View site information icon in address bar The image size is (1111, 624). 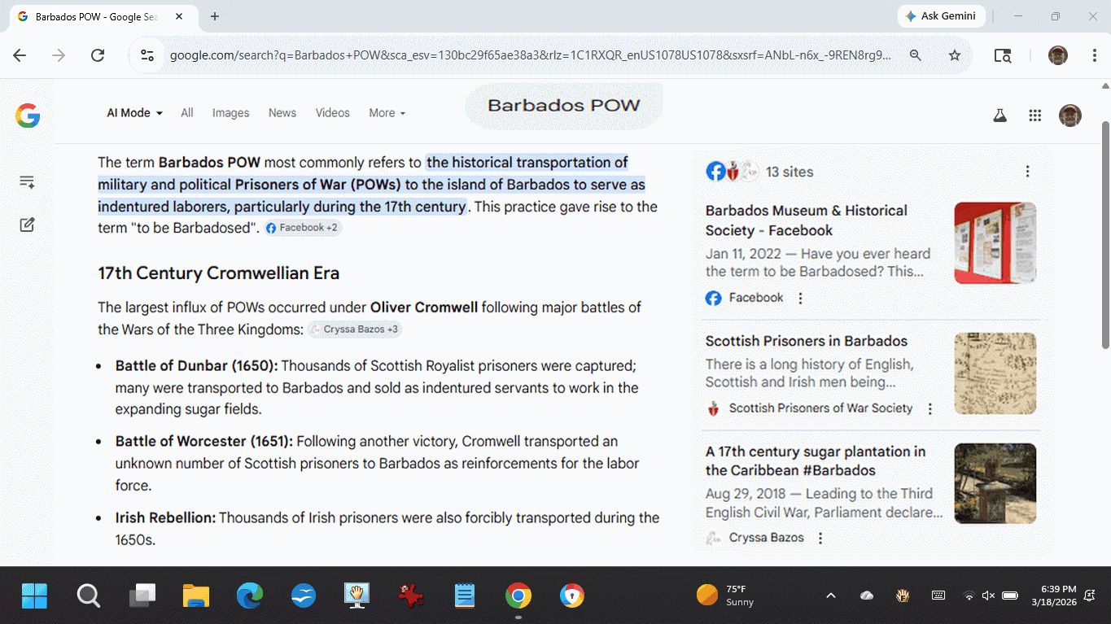(x=147, y=55)
